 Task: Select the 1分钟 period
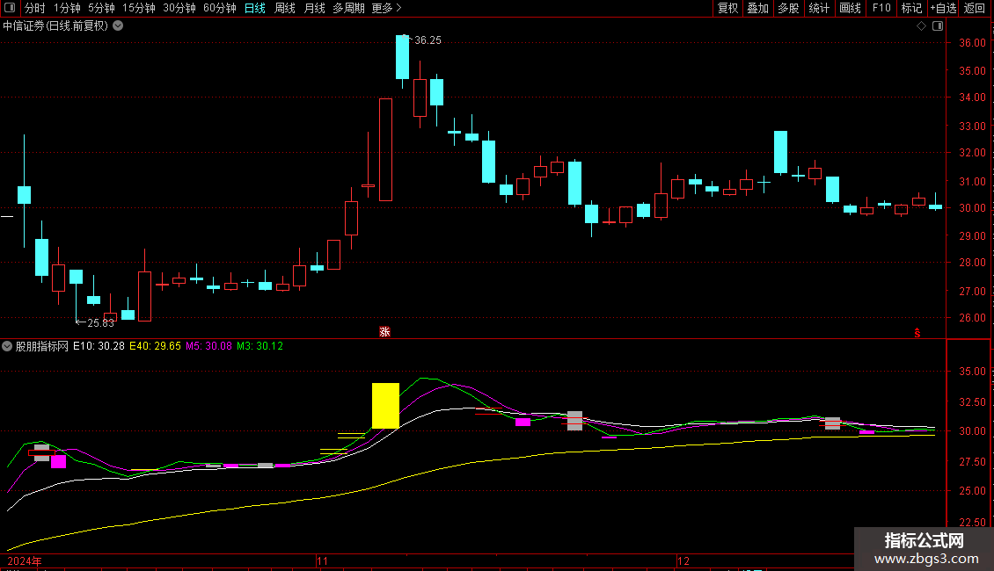point(67,8)
